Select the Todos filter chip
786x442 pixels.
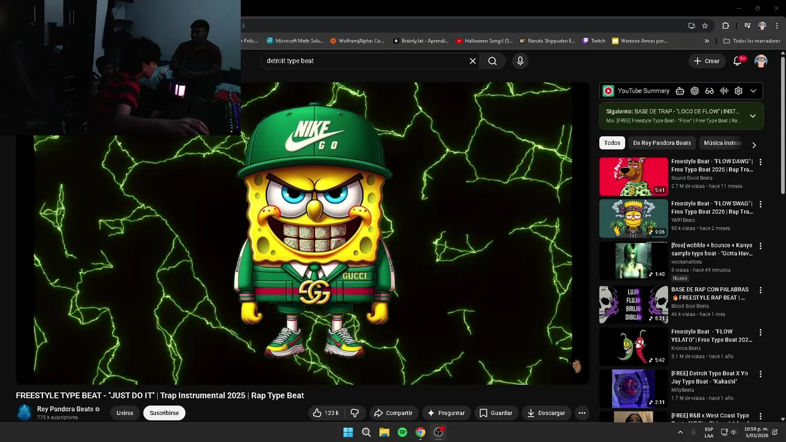(612, 143)
